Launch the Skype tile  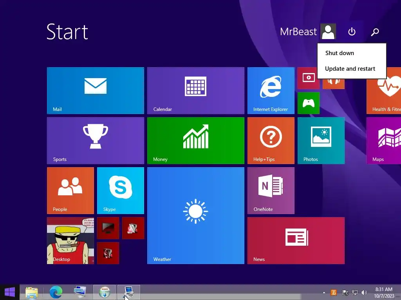(121, 191)
